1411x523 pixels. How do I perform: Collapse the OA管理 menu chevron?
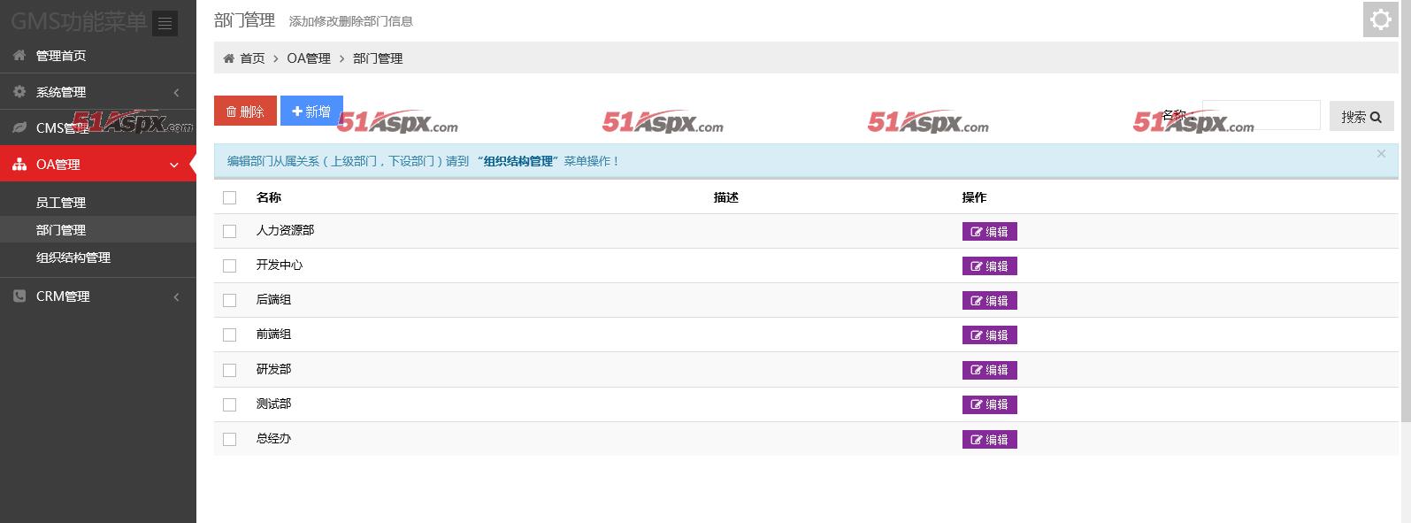[174, 165]
